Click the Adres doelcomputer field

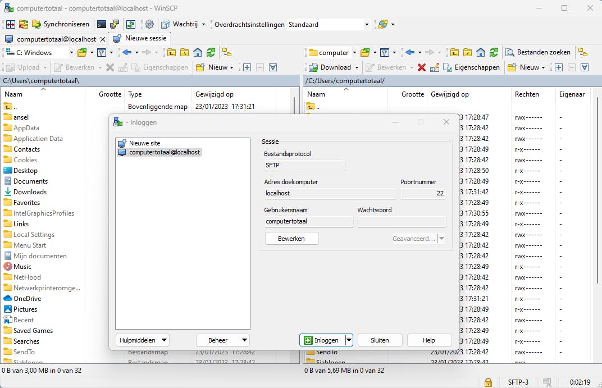(x=330, y=193)
